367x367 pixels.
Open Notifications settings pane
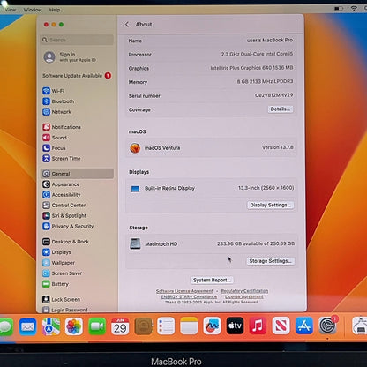(x=62, y=127)
